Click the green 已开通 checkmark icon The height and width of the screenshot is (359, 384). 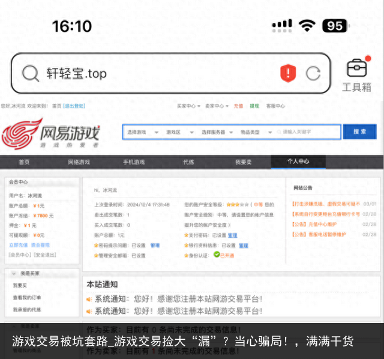[x=216, y=255]
